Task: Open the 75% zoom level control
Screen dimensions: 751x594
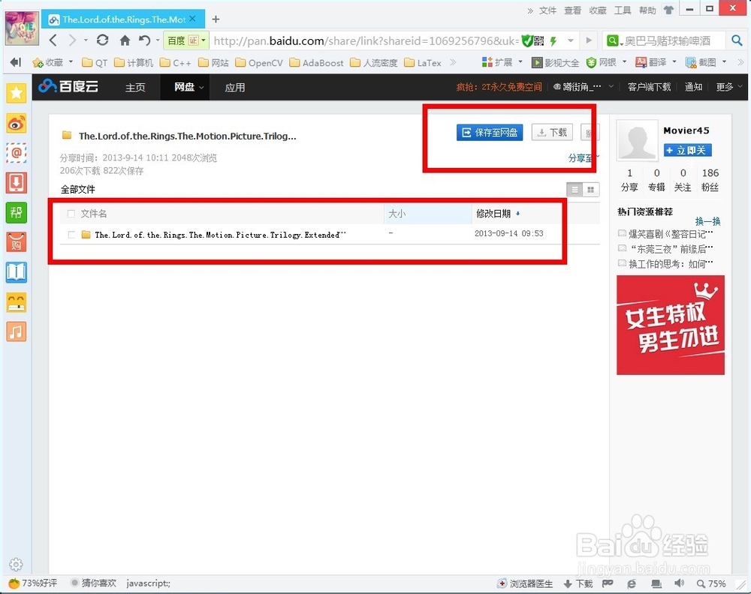Action: 711,583
